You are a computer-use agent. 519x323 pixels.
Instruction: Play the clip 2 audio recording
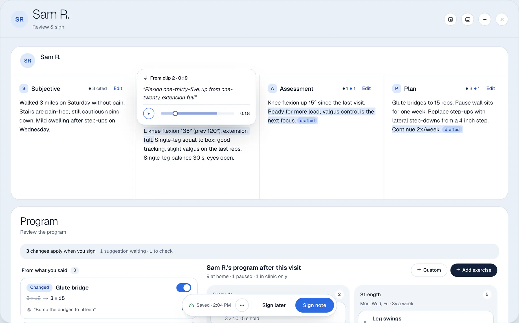[149, 113]
